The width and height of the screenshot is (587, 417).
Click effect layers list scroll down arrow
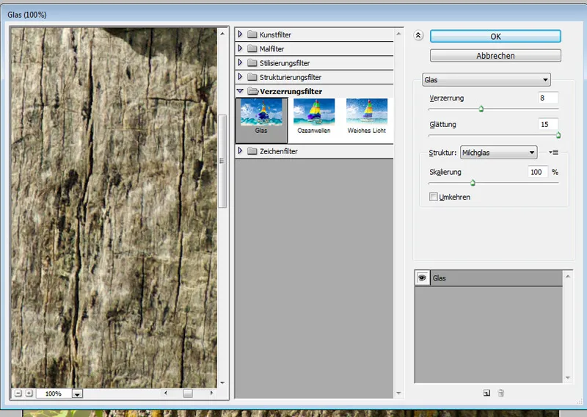568,377
